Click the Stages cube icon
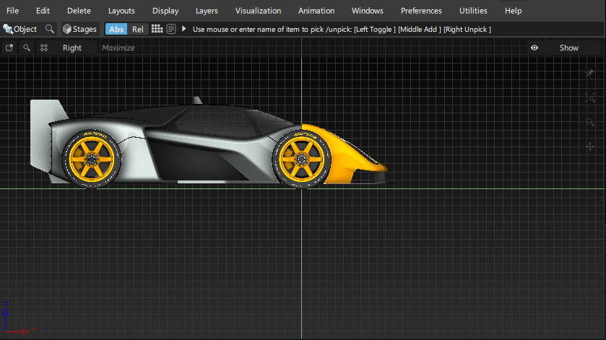The height and width of the screenshot is (340, 606). click(67, 29)
